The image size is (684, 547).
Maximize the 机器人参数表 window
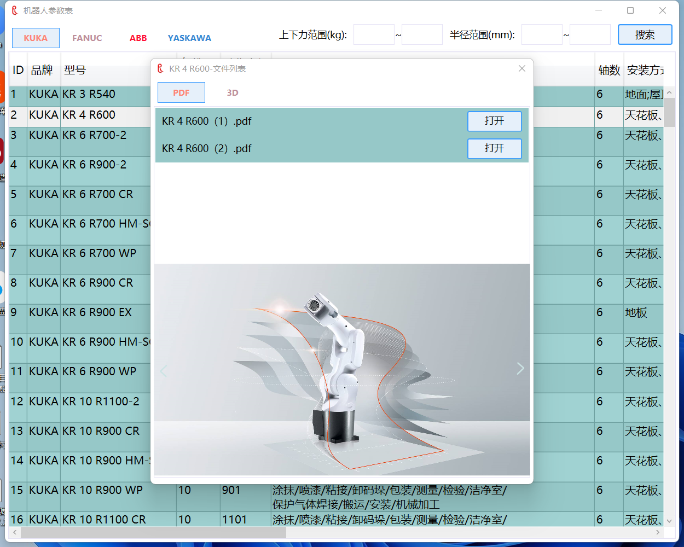630,10
